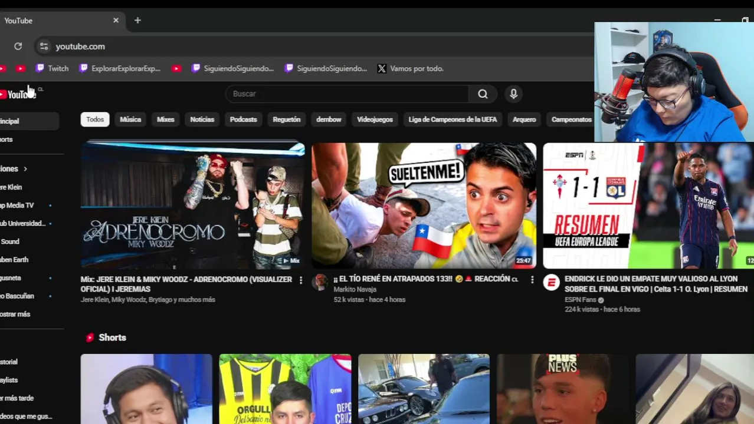
Task: Open the PLUS NEWS Short
Action: [563, 389]
